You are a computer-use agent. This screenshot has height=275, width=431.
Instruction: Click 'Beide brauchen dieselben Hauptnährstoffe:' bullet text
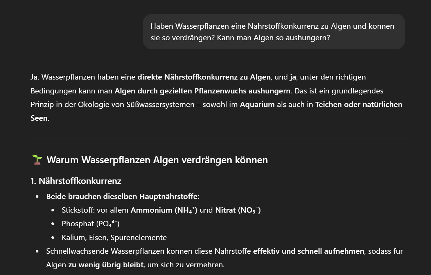click(123, 197)
